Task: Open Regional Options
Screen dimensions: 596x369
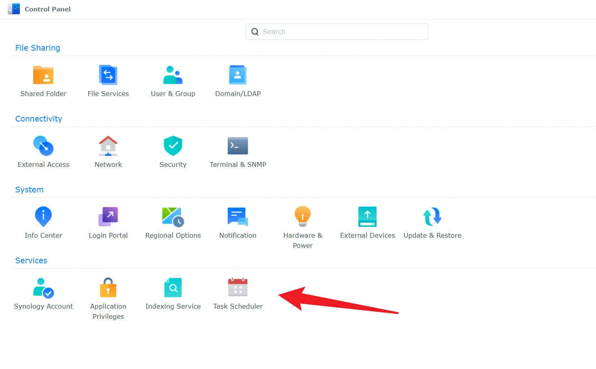Action: [x=173, y=217]
